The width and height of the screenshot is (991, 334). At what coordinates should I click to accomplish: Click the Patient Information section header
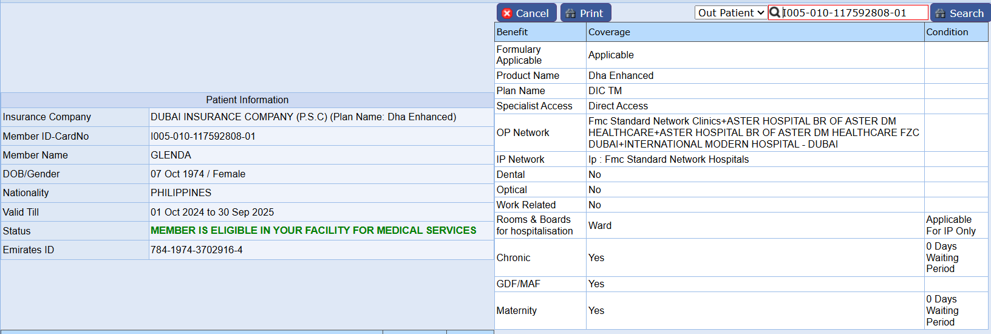(247, 100)
